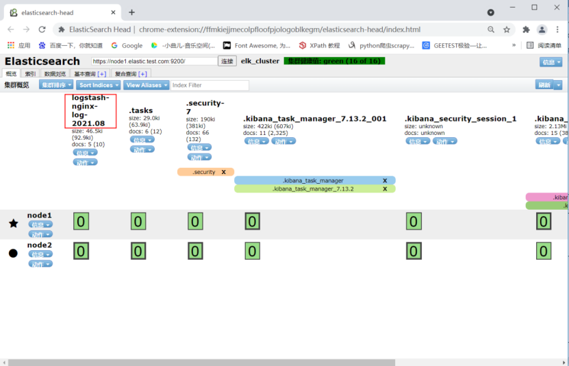Open the Baidu bookmark
Image resolution: width=569 pixels, height=366 pixels.
click(71, 45)
